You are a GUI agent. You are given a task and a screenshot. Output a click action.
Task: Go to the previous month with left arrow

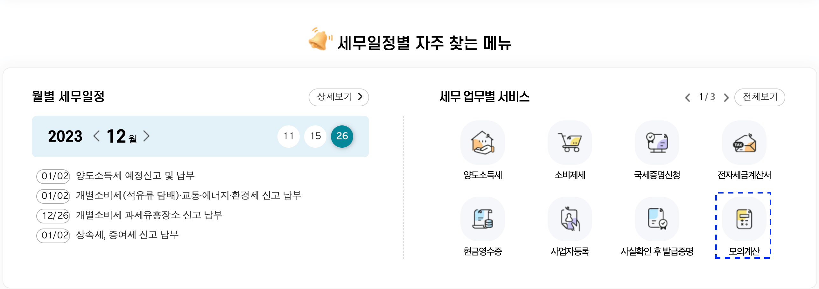97,137
